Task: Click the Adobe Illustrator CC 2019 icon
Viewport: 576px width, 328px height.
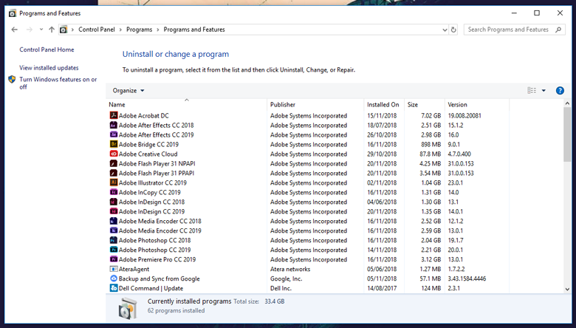Action: (114, 182)
